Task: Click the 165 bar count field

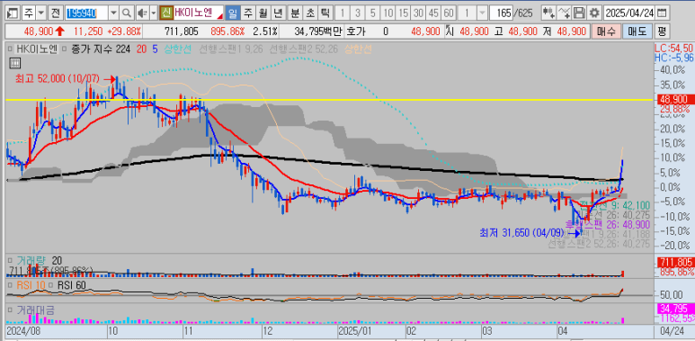Action: (x=502, y=13)
